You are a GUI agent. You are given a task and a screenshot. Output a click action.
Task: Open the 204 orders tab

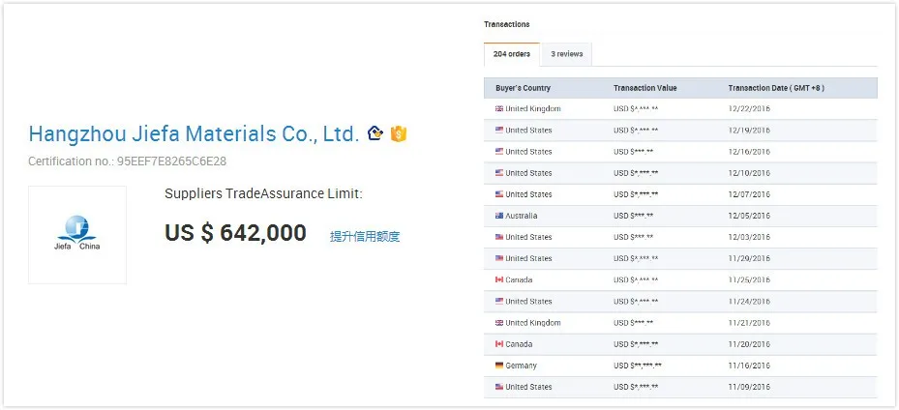pyautogui.click(x=511, y=54)
